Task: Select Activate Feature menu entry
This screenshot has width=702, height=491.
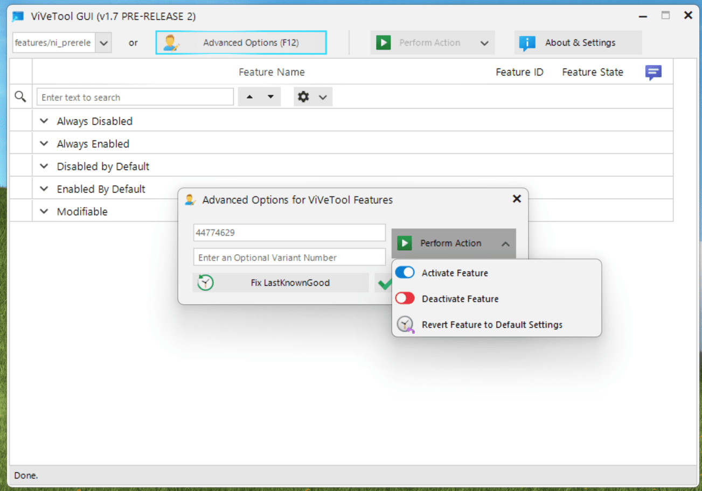Action: point(496,273)
